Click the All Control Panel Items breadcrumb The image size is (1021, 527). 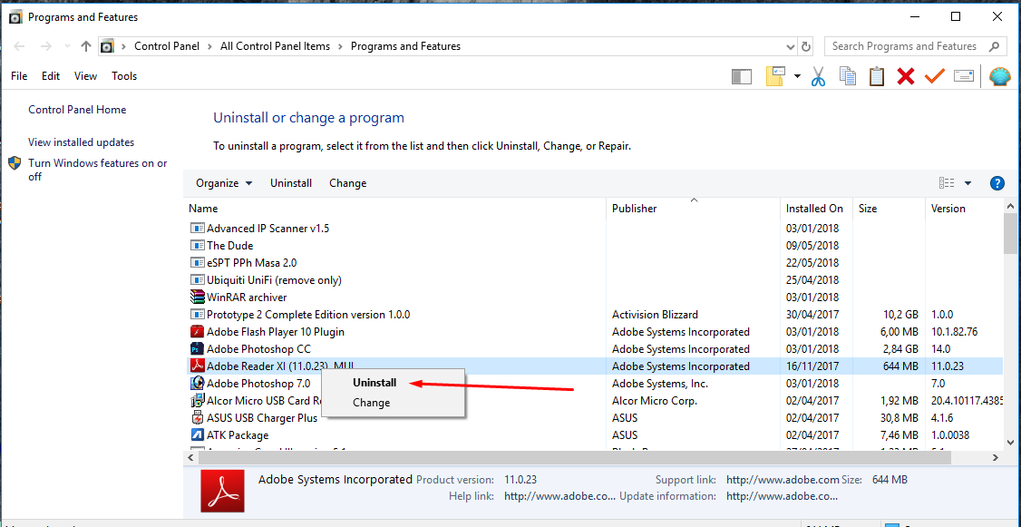click(275, 46)
